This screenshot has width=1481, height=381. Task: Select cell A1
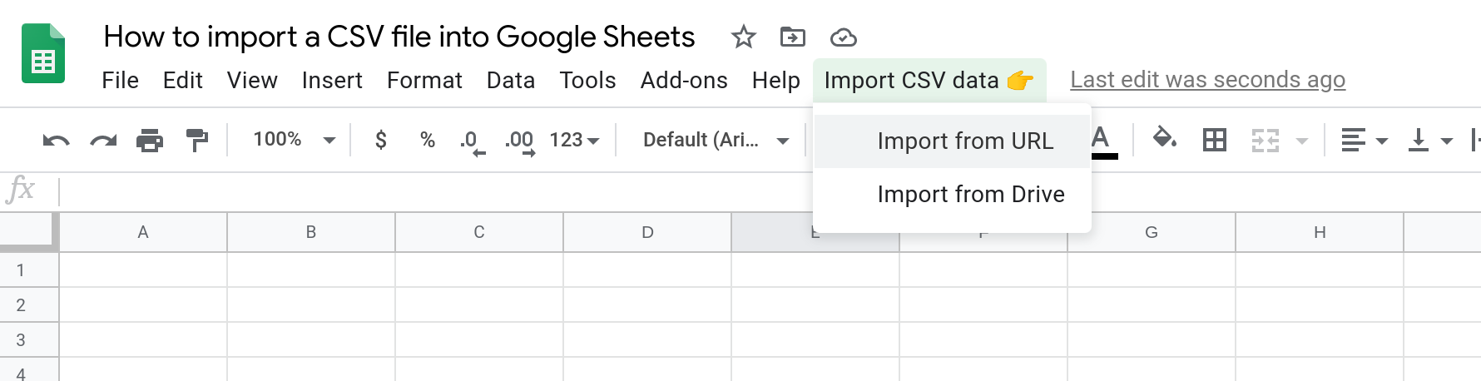(x=143, y=270)
